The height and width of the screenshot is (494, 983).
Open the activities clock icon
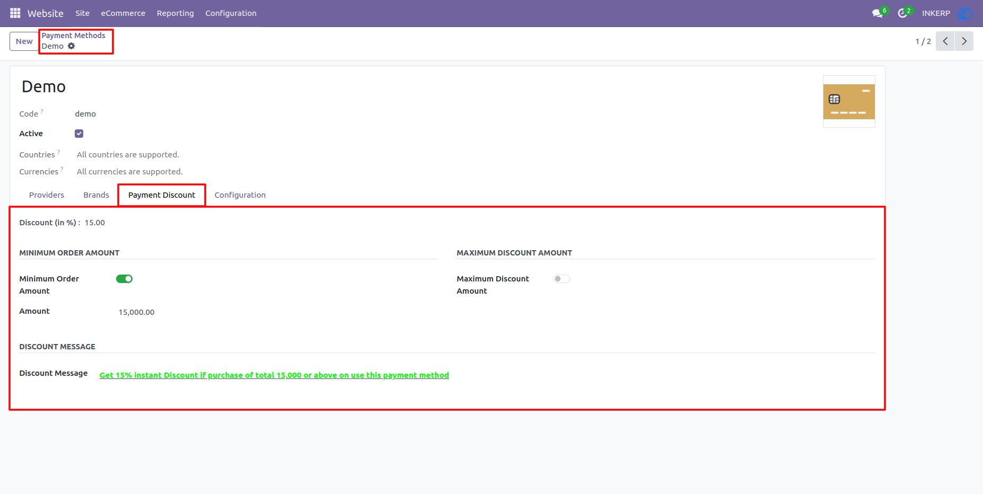click(x=902, y=13)
